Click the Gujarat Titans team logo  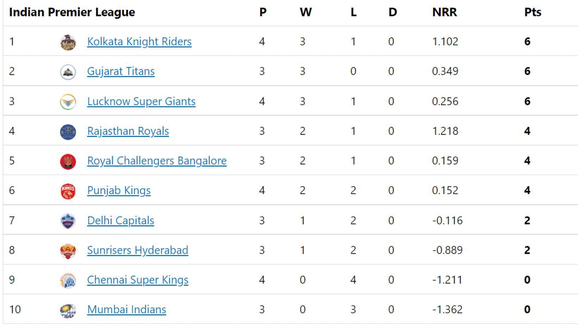pos(68,72)
